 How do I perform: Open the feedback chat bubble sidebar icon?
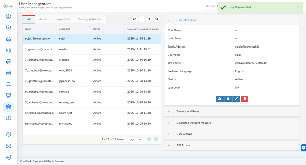[8, 134]
